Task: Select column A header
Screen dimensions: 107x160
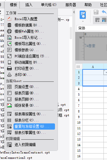Action: coord(93,67)
